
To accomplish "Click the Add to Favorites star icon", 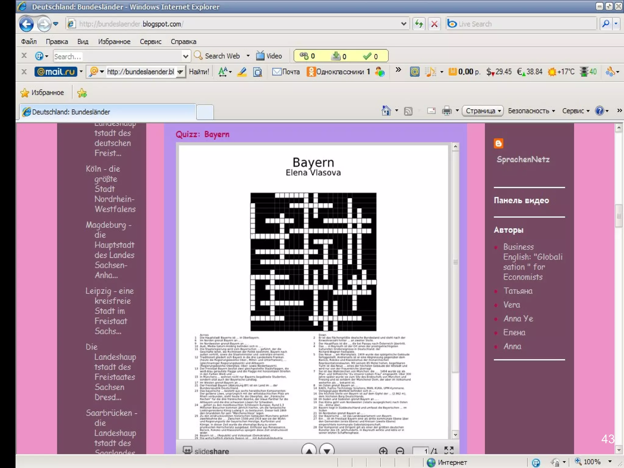I will pyautogui.click(x=82, y=93).
